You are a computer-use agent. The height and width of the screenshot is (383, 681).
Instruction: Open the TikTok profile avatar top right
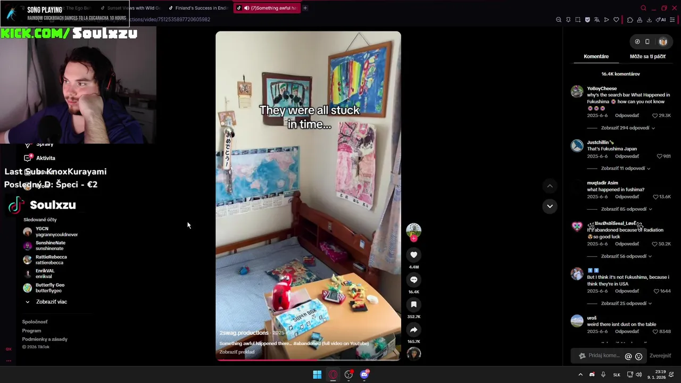click(663, 41)
